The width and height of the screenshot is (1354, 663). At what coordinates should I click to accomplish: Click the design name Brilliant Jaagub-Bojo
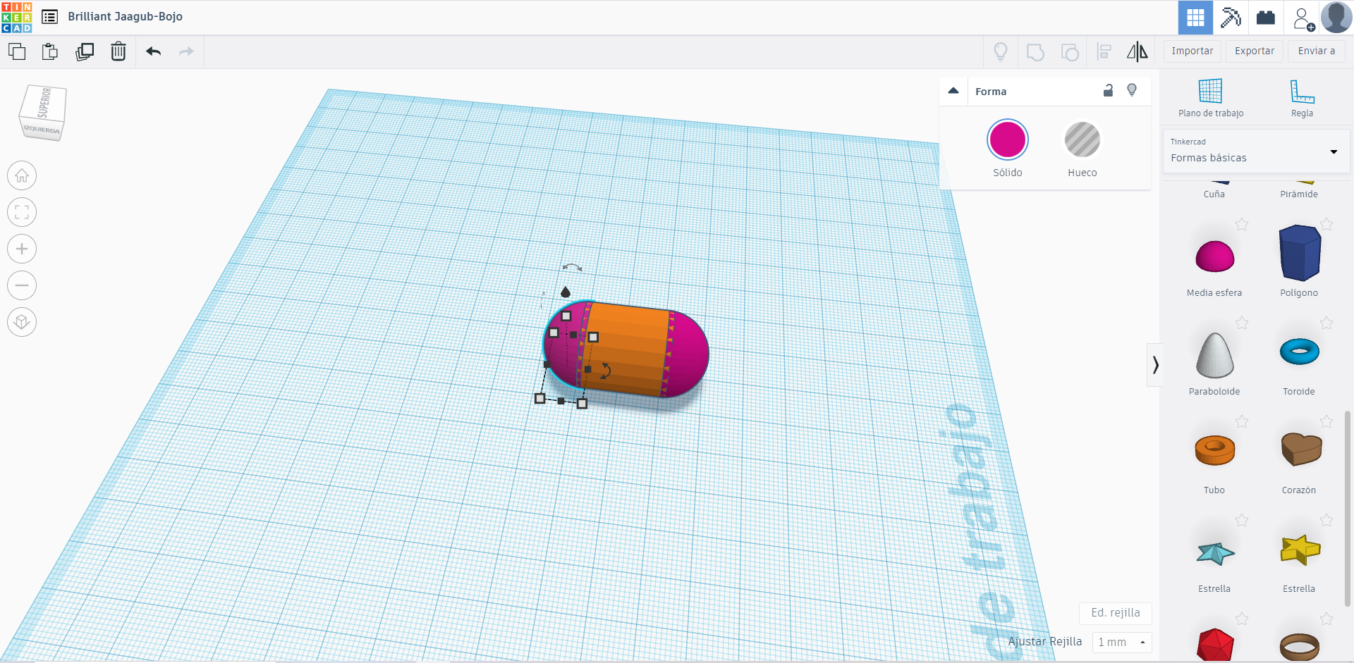[125, 16]
